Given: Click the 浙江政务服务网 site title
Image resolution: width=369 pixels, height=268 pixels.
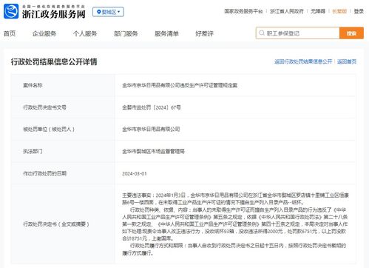Looking at the screenshot, I should [x=54, y=14].
